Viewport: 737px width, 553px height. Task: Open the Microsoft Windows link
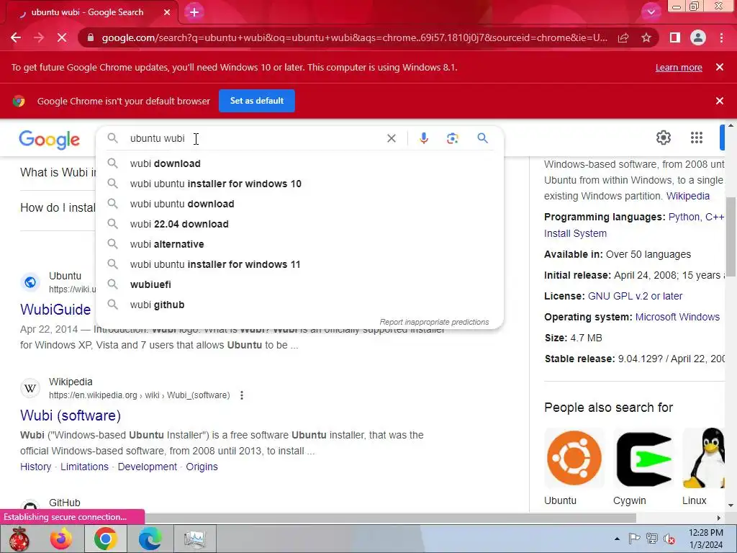point(677,317)
